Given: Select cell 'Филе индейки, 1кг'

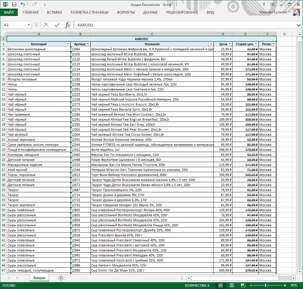Looking at the screenshot, I should (x=152, y=150).
